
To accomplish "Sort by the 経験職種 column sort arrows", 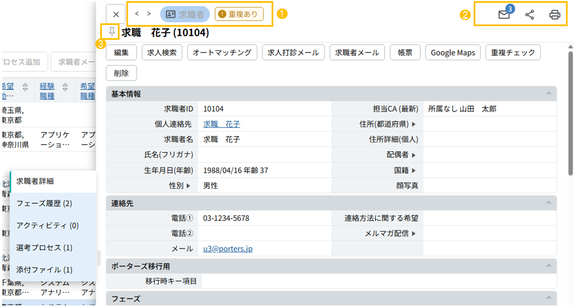I will click(65, 87).
